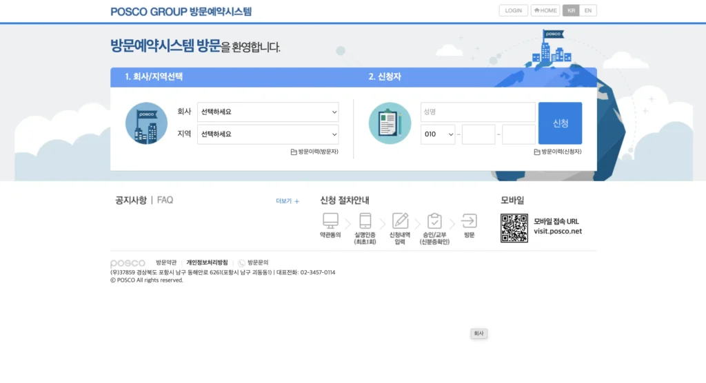Click the blue 신청 apply button
This screenshot has width=706, height=383.
click(560, 123)
